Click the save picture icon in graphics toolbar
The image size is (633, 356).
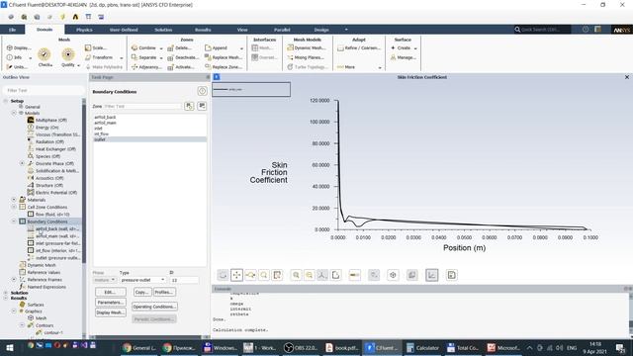[451, 275]
